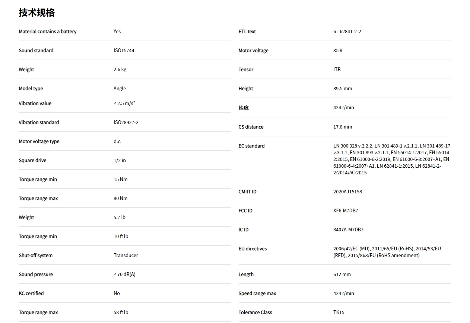
Task: Select the Tolerance Class value TK15
Action: (339, 313)
